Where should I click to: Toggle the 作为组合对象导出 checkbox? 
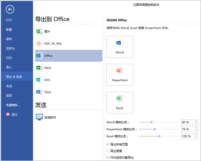pyautogui.click(x=108, y=157)
